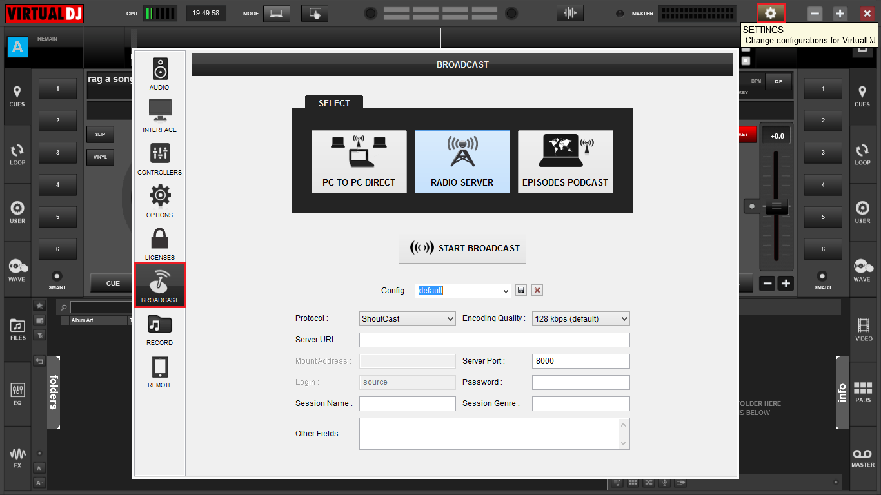Viewport: 881px width, 495px height.
Task: Open the left deck Cues panel
Action: [x=17, y=96]
